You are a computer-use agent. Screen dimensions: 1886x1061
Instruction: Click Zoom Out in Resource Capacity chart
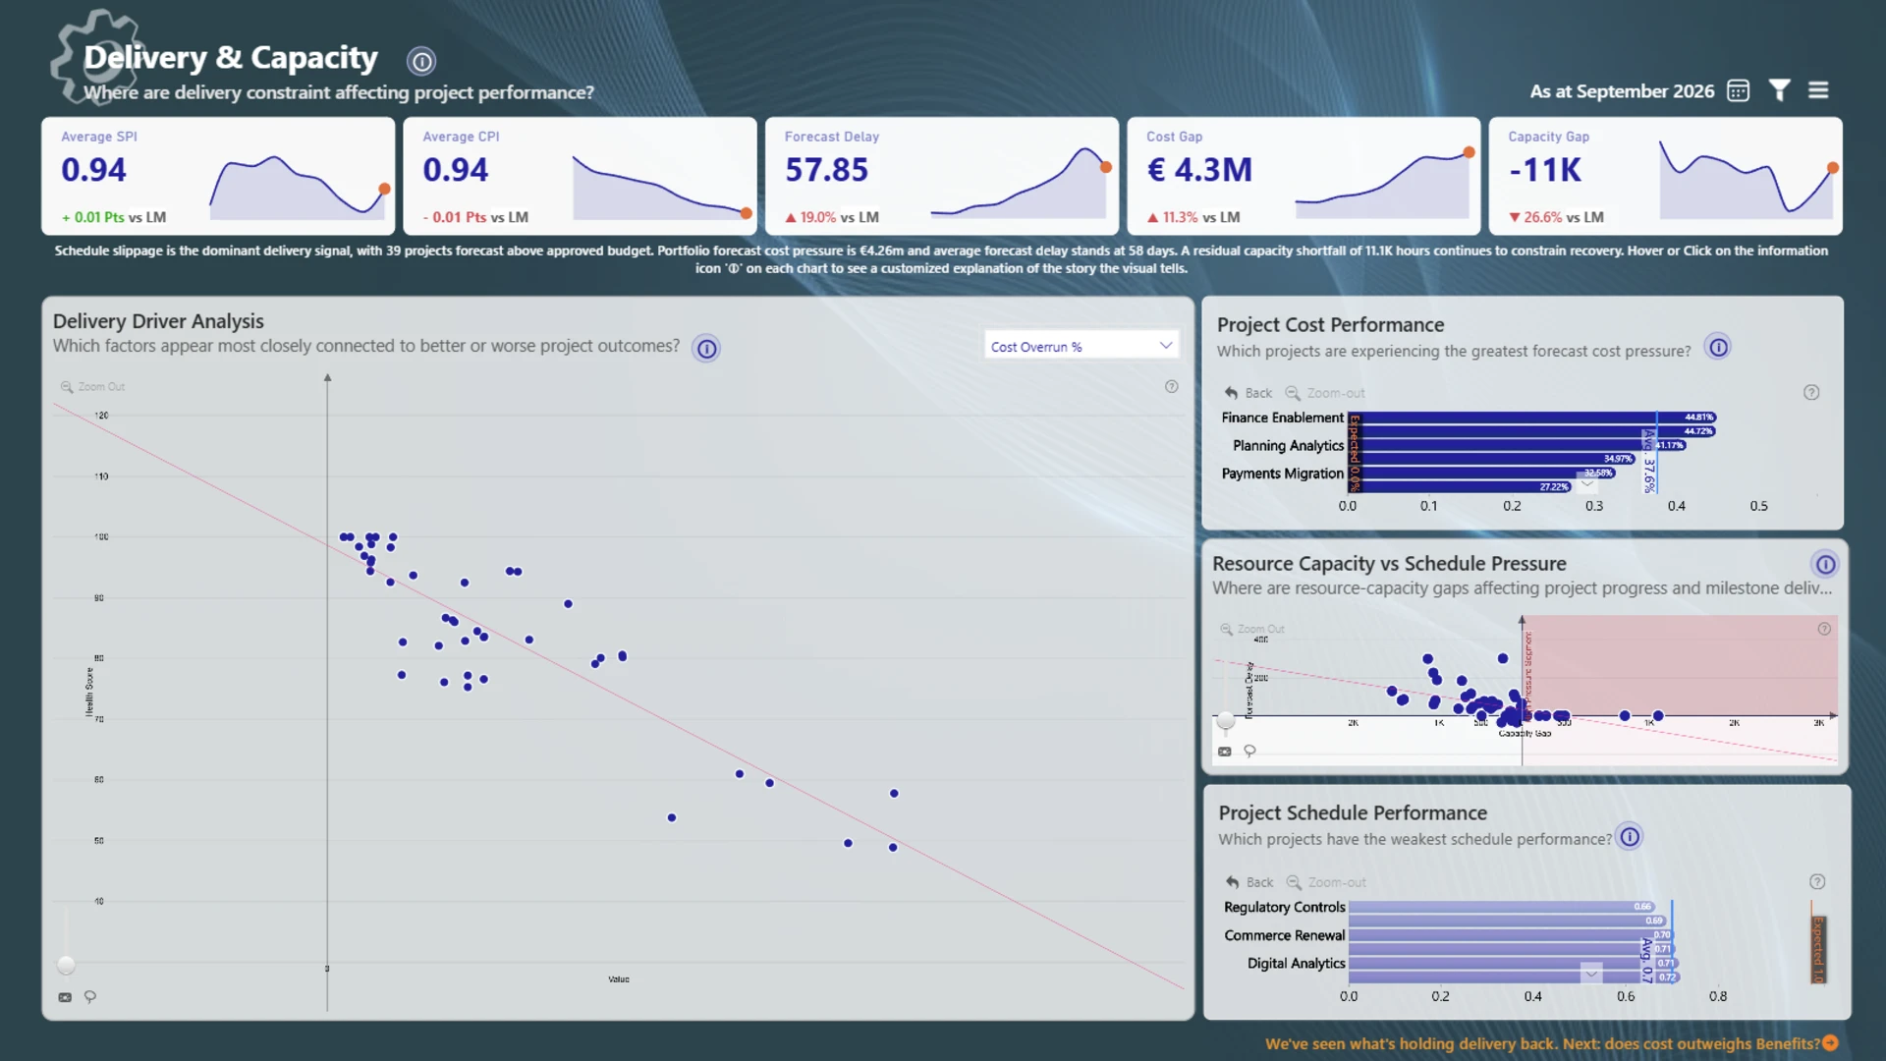click(1251, 629)
